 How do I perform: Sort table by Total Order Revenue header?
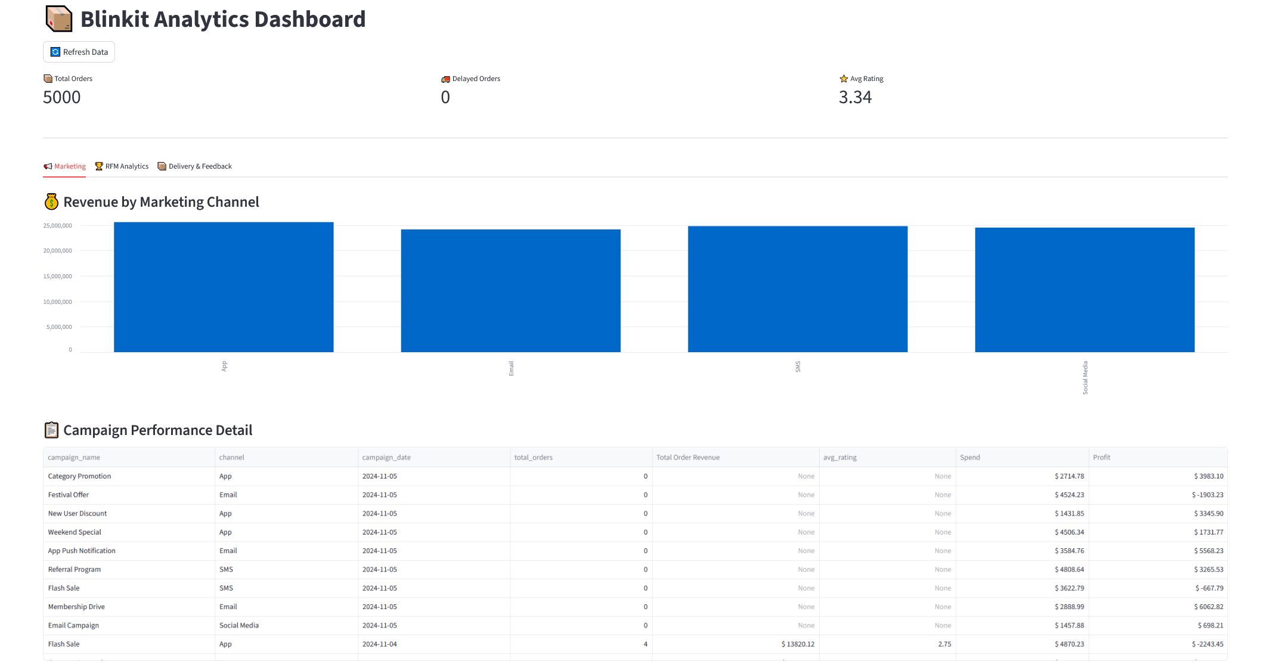688,458
